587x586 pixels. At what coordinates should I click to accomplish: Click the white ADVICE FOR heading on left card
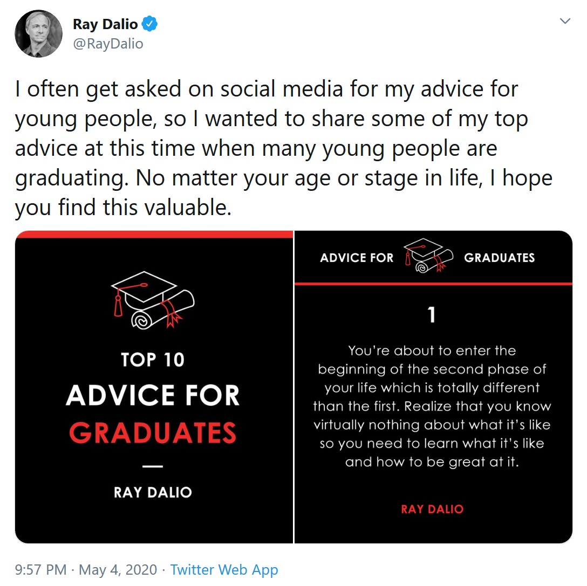(x=153, y=395)
